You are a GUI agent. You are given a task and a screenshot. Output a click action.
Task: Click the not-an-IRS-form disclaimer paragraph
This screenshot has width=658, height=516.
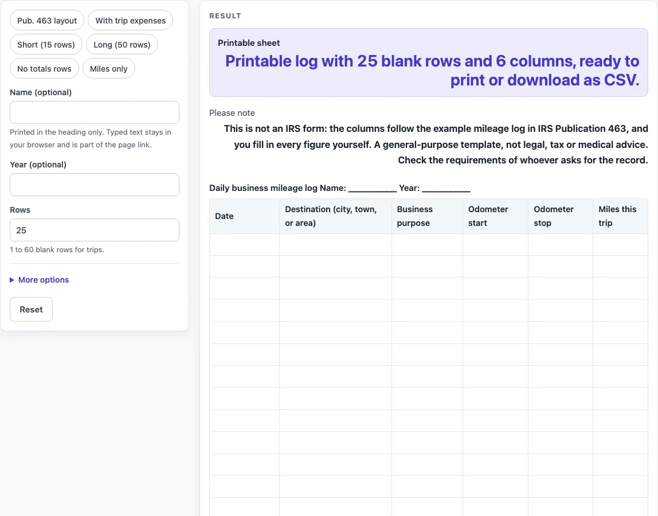(x=436, y=144)
